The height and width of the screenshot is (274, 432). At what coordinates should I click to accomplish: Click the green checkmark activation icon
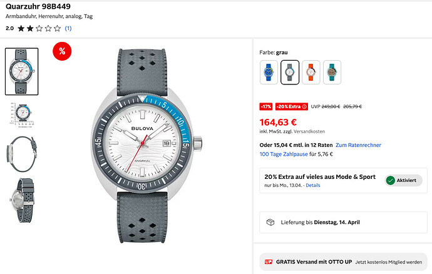click(x=391, y=180)
